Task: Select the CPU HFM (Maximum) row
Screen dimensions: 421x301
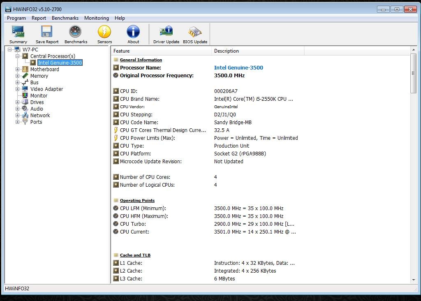Action: [260, 216]
